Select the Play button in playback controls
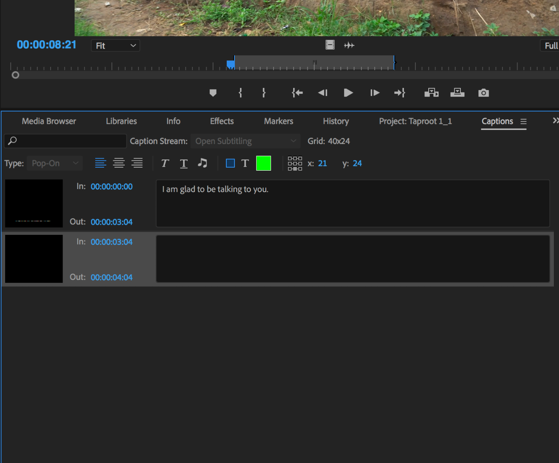Image resolution: width=559 pixels, height=463 pixels. click(x=348, y=93)
